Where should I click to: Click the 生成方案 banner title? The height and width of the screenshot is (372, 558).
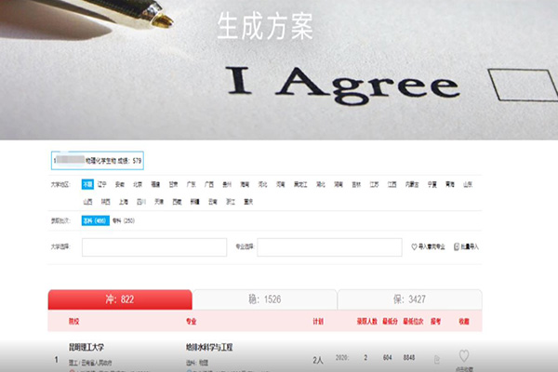click(x=265, y=26)
